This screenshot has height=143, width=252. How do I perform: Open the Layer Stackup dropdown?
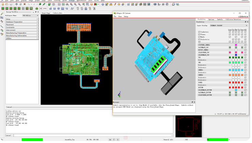229,25
